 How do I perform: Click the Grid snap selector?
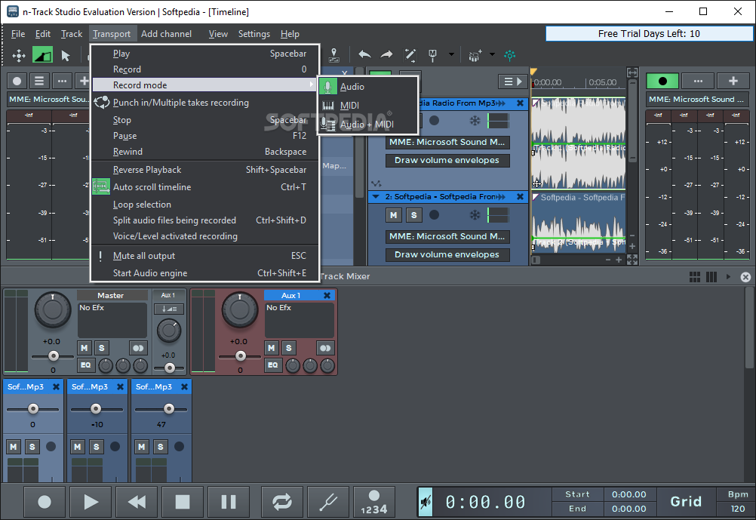click(x=686, y=502)
